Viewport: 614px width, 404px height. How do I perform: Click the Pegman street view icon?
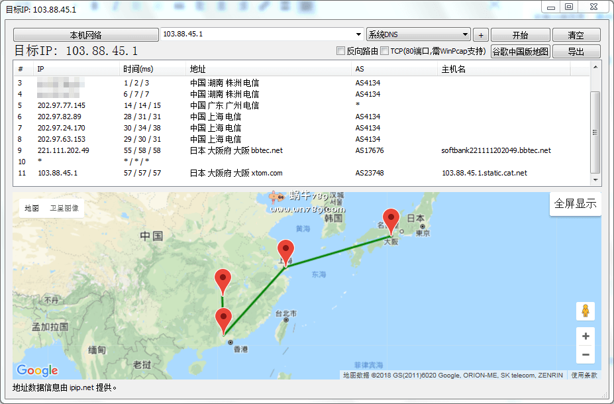[x=586, y=311]
